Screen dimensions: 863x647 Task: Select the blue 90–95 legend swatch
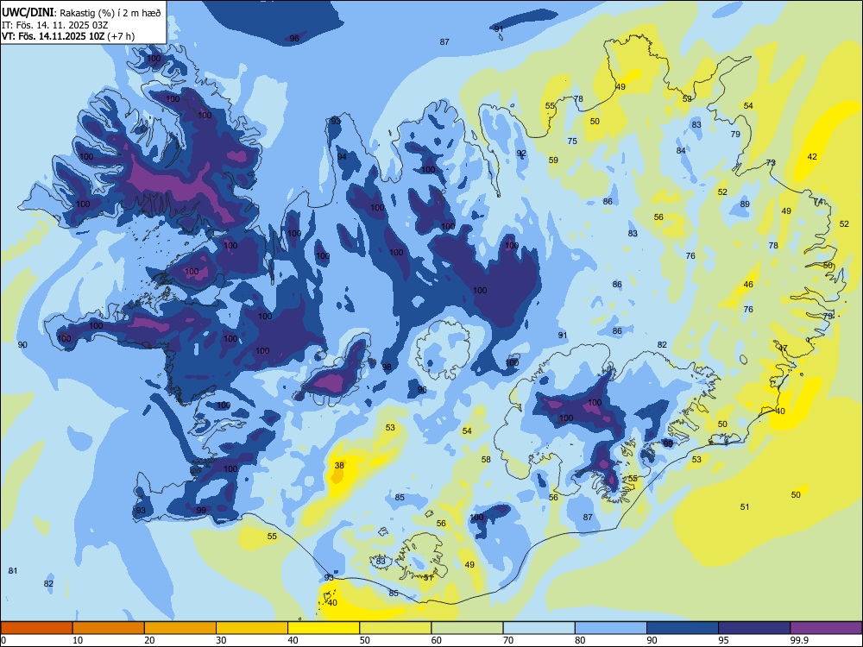tap(683, 628)
